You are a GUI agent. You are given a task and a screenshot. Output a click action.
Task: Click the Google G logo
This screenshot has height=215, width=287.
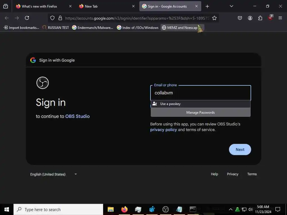(x=33, y=60)
